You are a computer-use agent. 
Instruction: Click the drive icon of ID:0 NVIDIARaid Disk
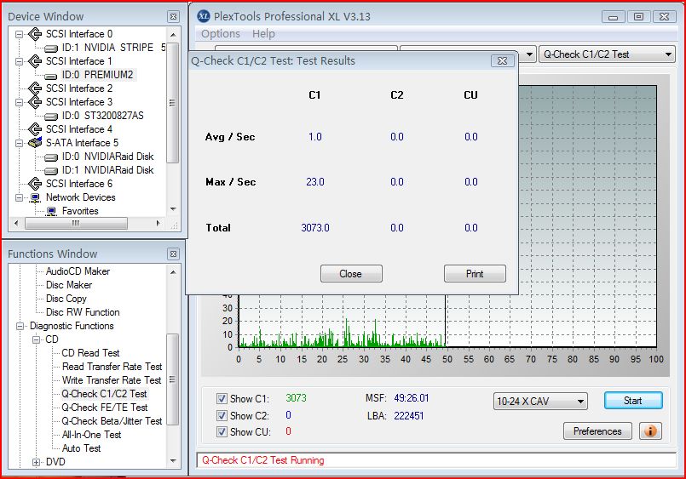pos(51,157)
